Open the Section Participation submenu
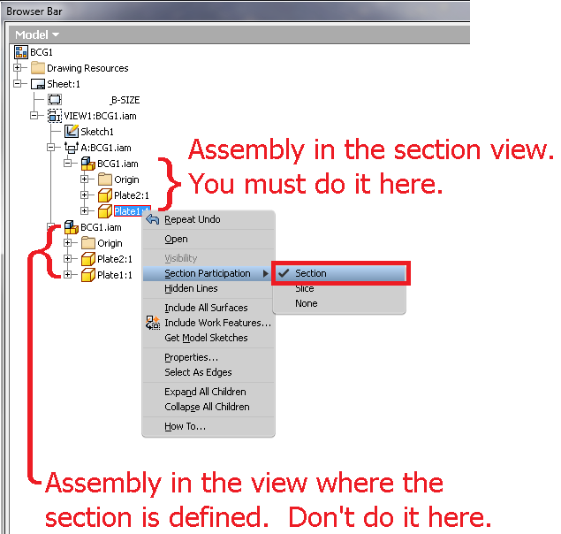This screenshot has height=534, width=561. point(208,273)
